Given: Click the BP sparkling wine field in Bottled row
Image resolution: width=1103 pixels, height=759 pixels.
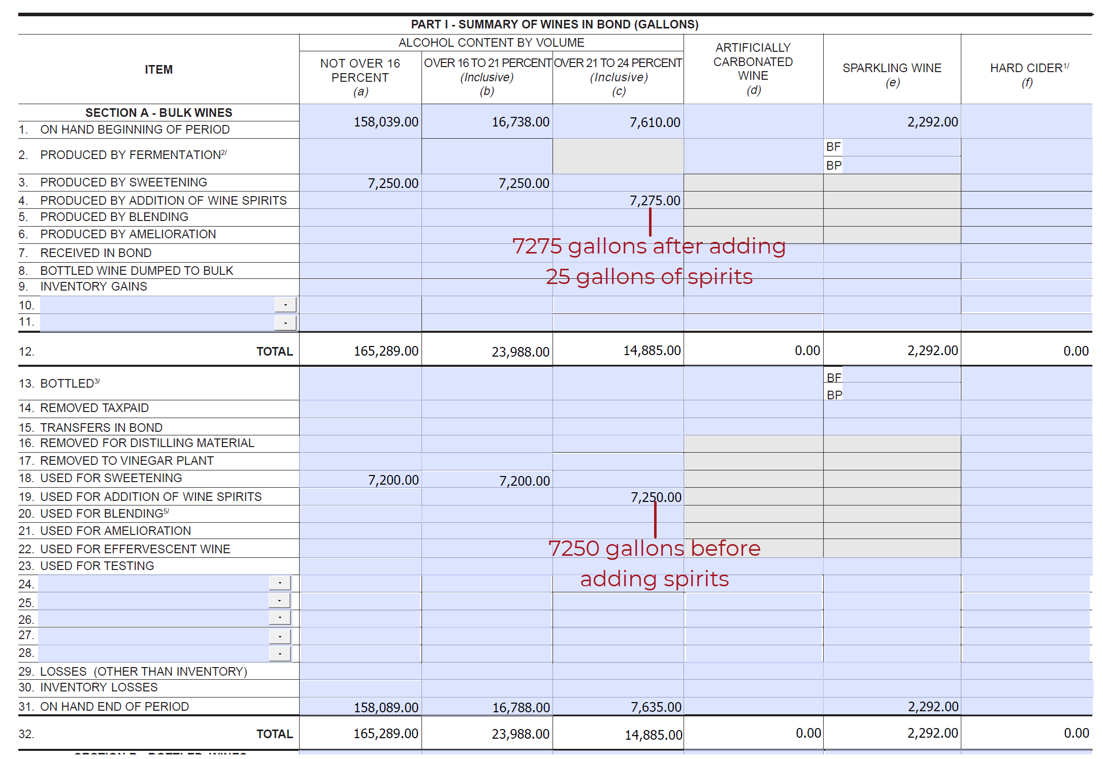Looking at the screenshot, I should coord(901,391).
